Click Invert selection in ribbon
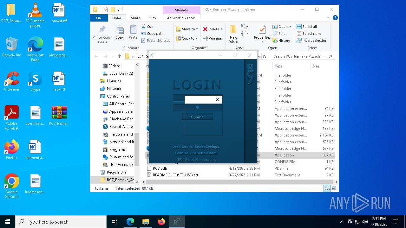The width and height of the screenshot is (406, 228). 312,41
